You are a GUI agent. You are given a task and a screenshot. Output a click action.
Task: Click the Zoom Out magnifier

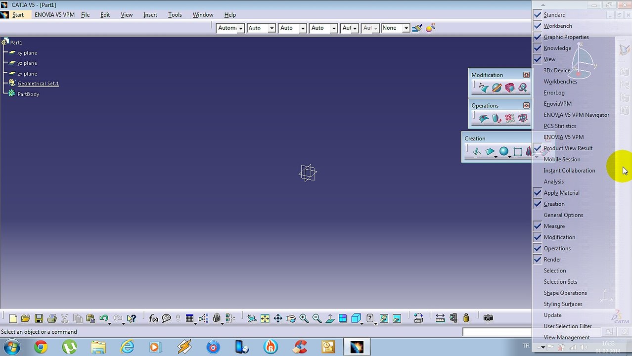(x=316, y=318)
